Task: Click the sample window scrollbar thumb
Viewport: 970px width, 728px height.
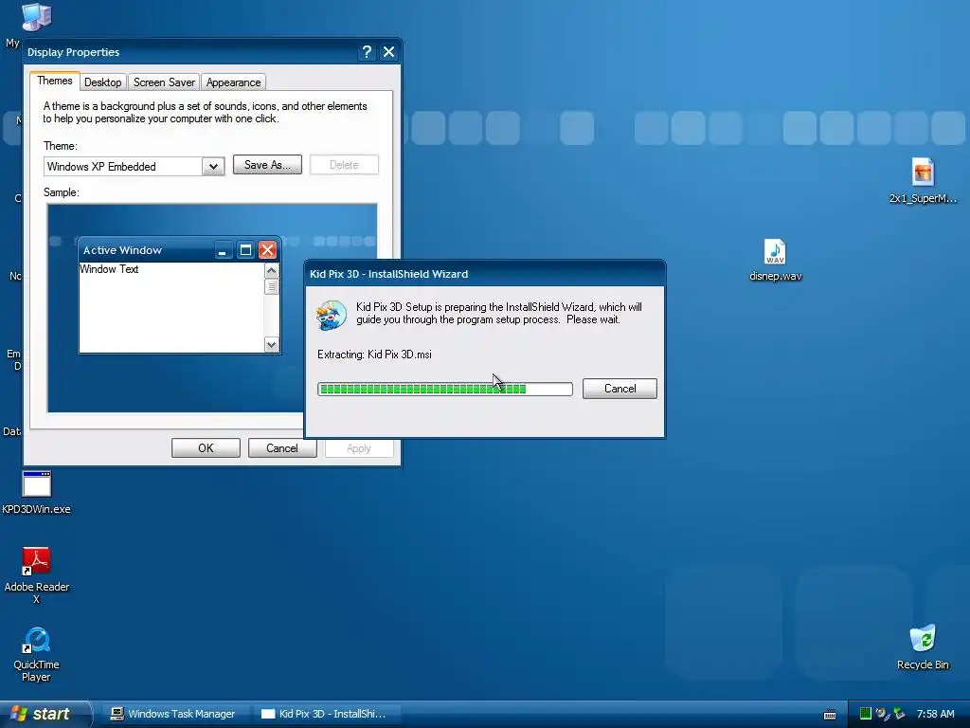Action: 271,286
